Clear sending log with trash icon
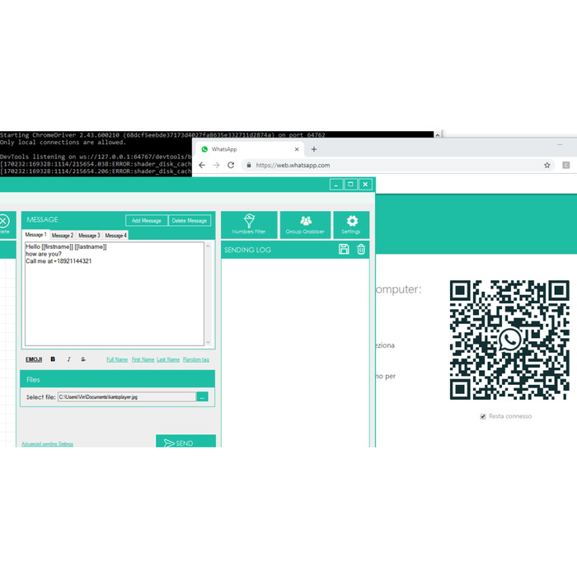The image size is (577, 577). [x=361, y=249]
